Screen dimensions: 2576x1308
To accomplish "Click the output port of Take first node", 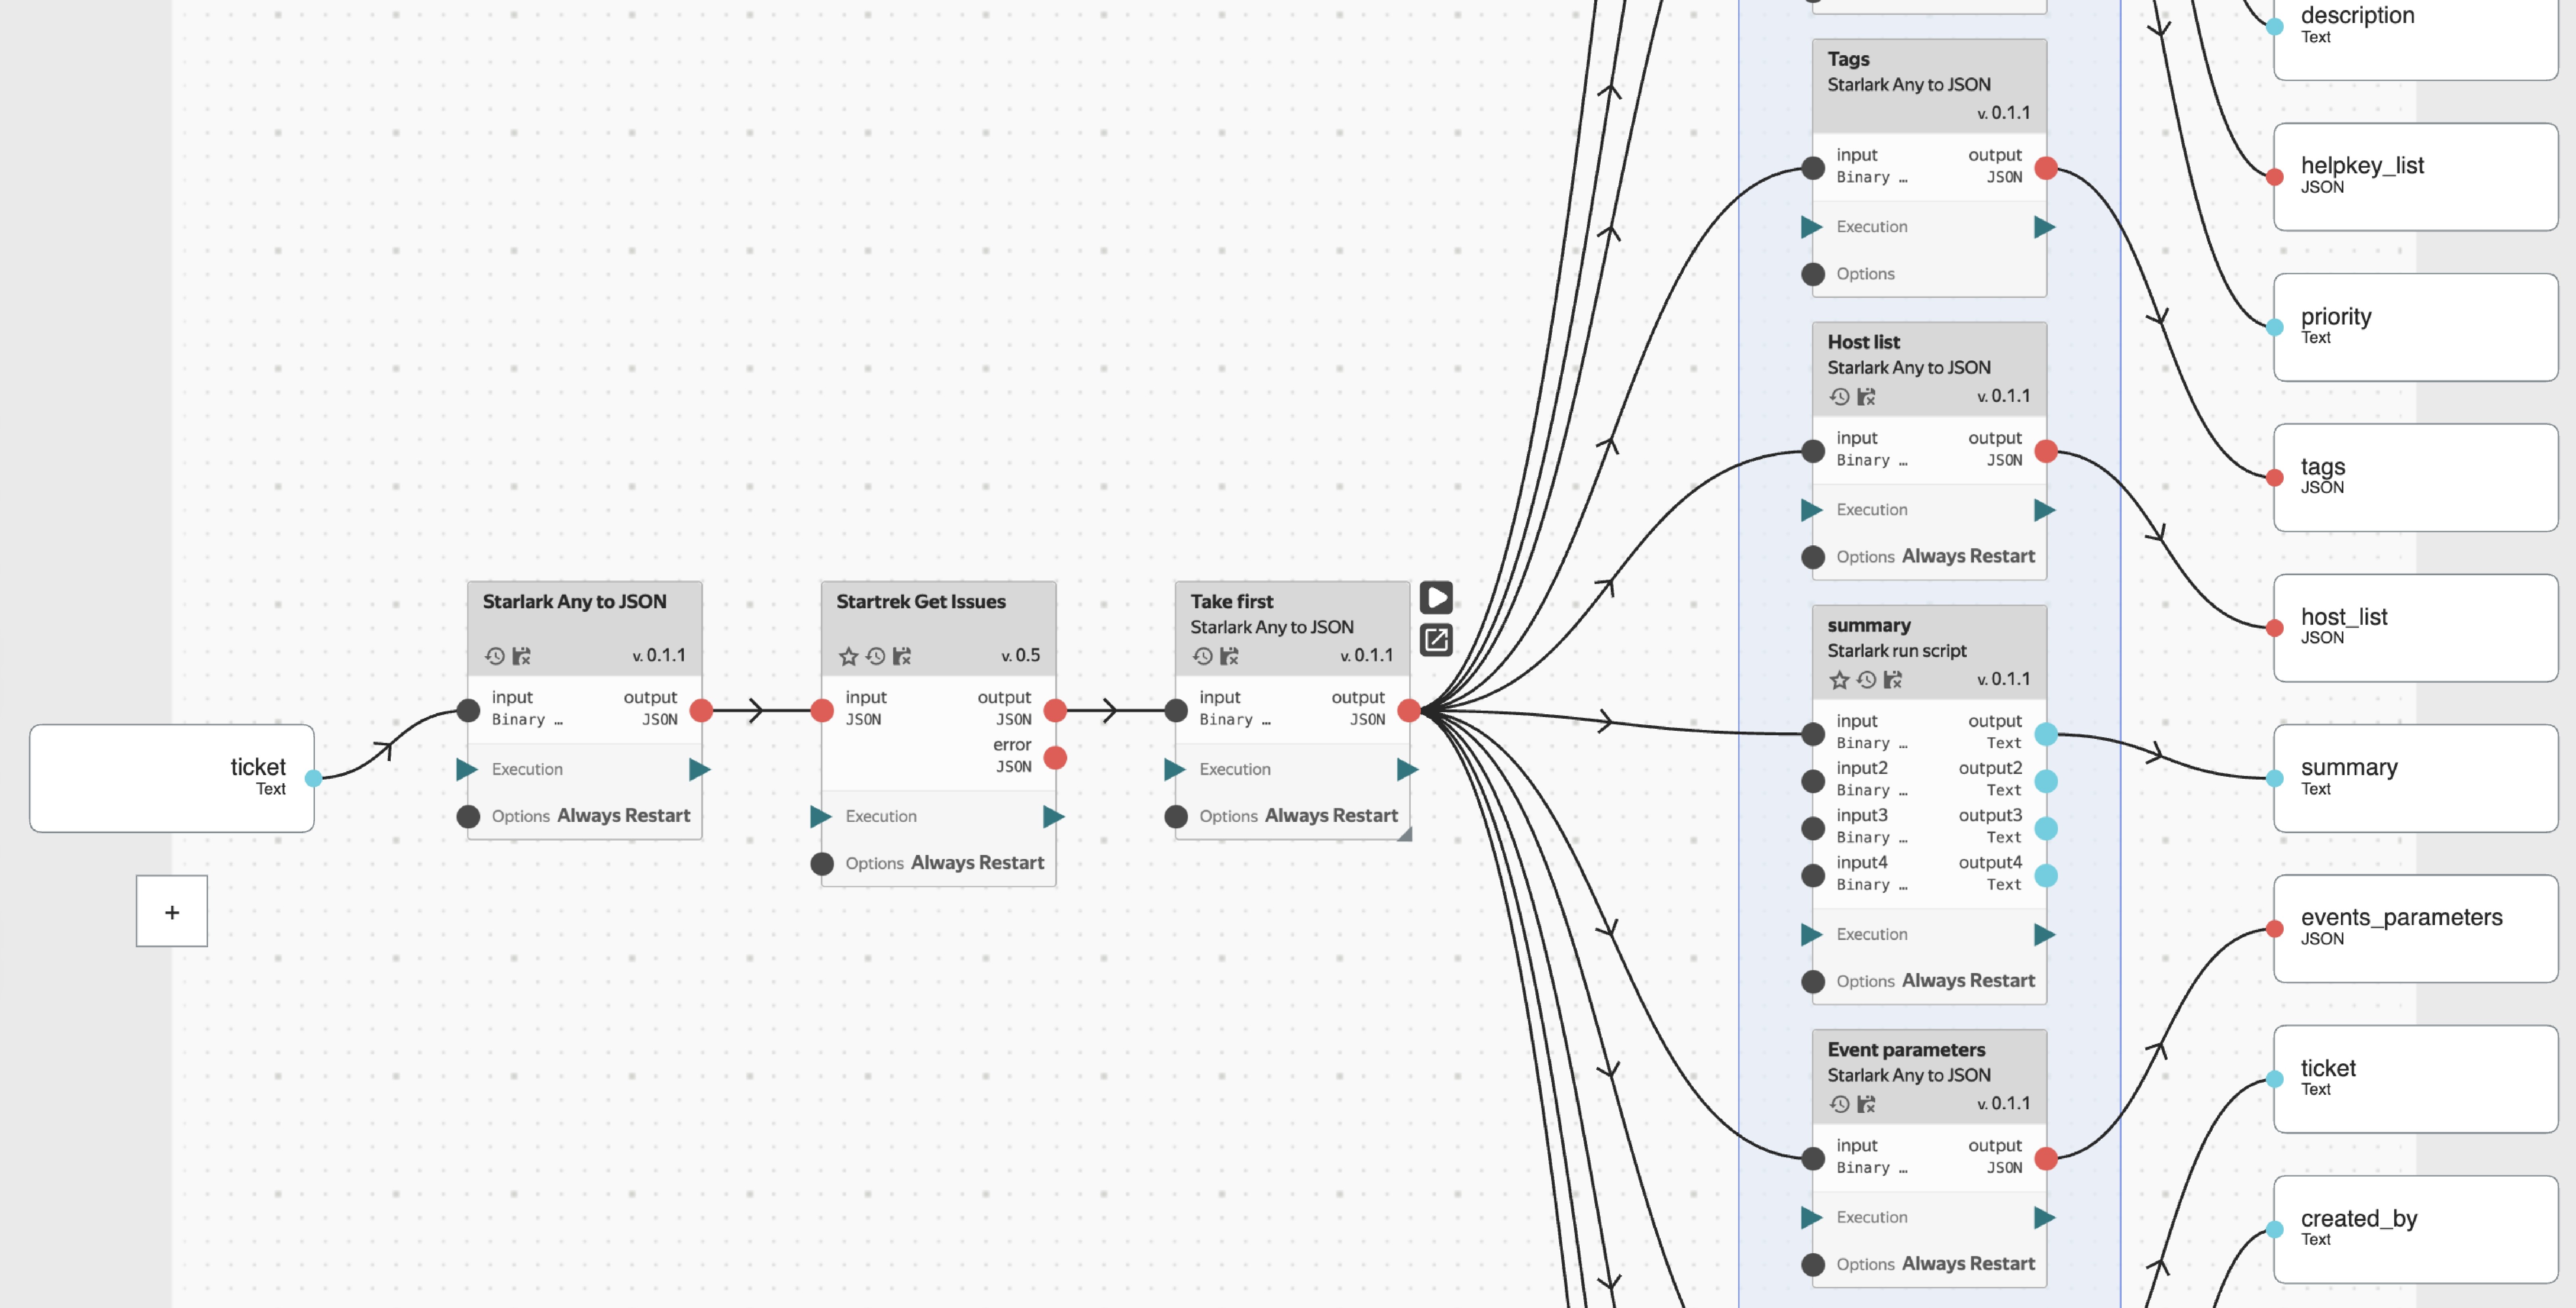I will point(1409,711).
